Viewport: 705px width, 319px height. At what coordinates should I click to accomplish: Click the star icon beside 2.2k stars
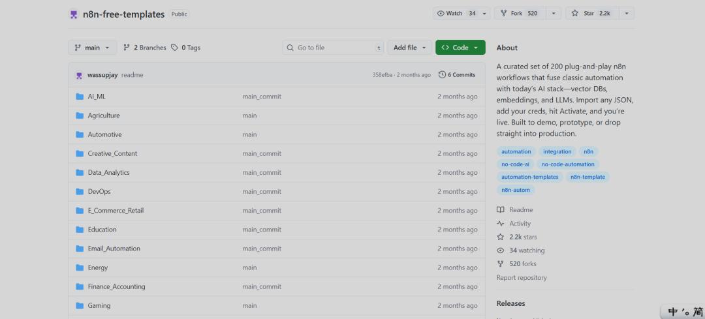point(501,237)
